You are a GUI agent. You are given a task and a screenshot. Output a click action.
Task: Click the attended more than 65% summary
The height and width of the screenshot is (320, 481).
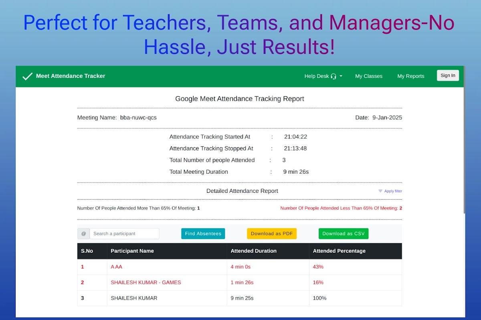coord(138,208)
